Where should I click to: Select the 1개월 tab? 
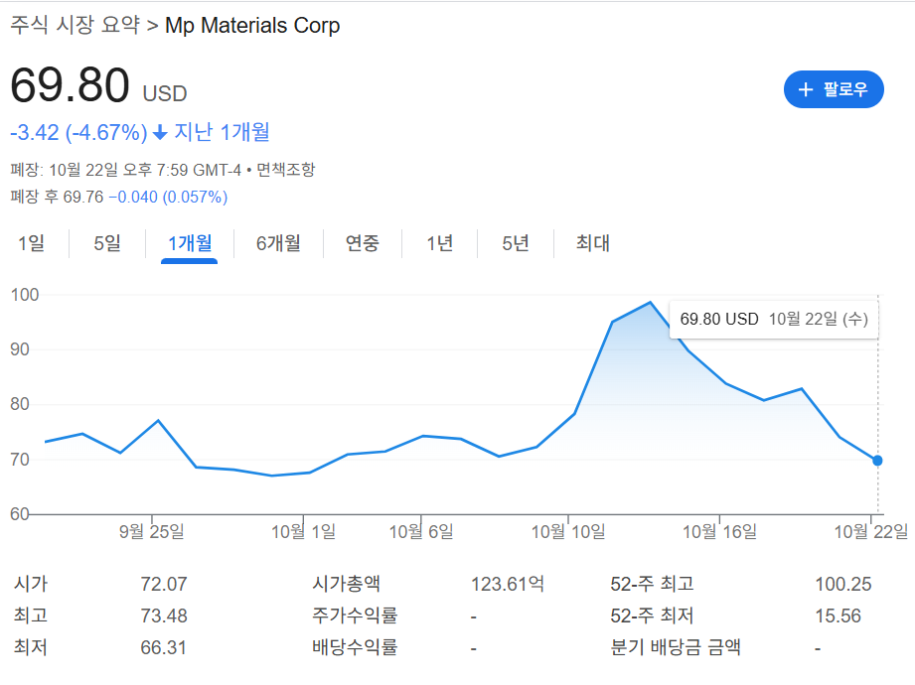189,242
